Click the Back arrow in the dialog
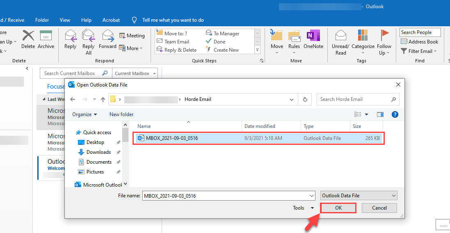Viewport: 450px width, 233px height. pos(73,99)
